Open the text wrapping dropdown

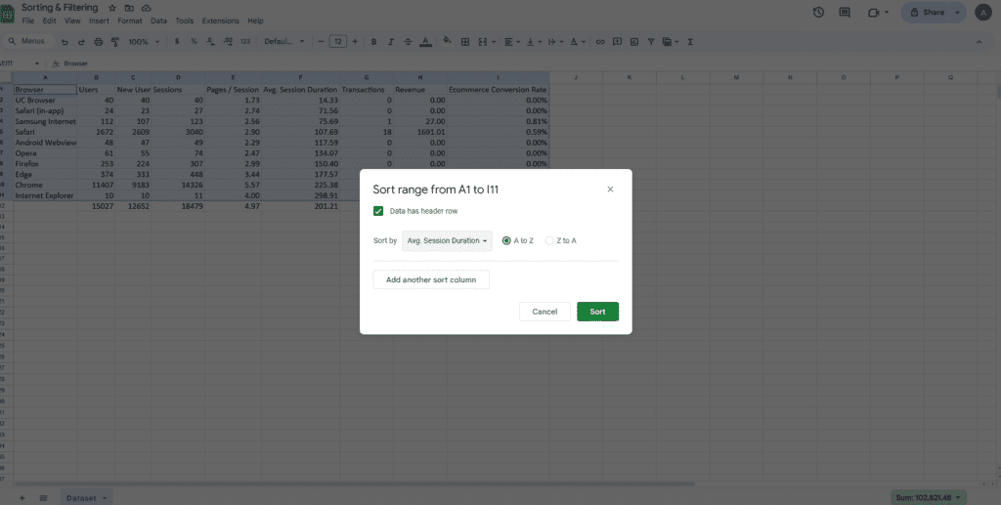[x=555, y=42]
